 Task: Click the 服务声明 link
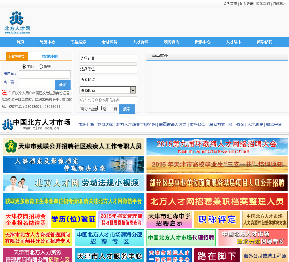263,4
